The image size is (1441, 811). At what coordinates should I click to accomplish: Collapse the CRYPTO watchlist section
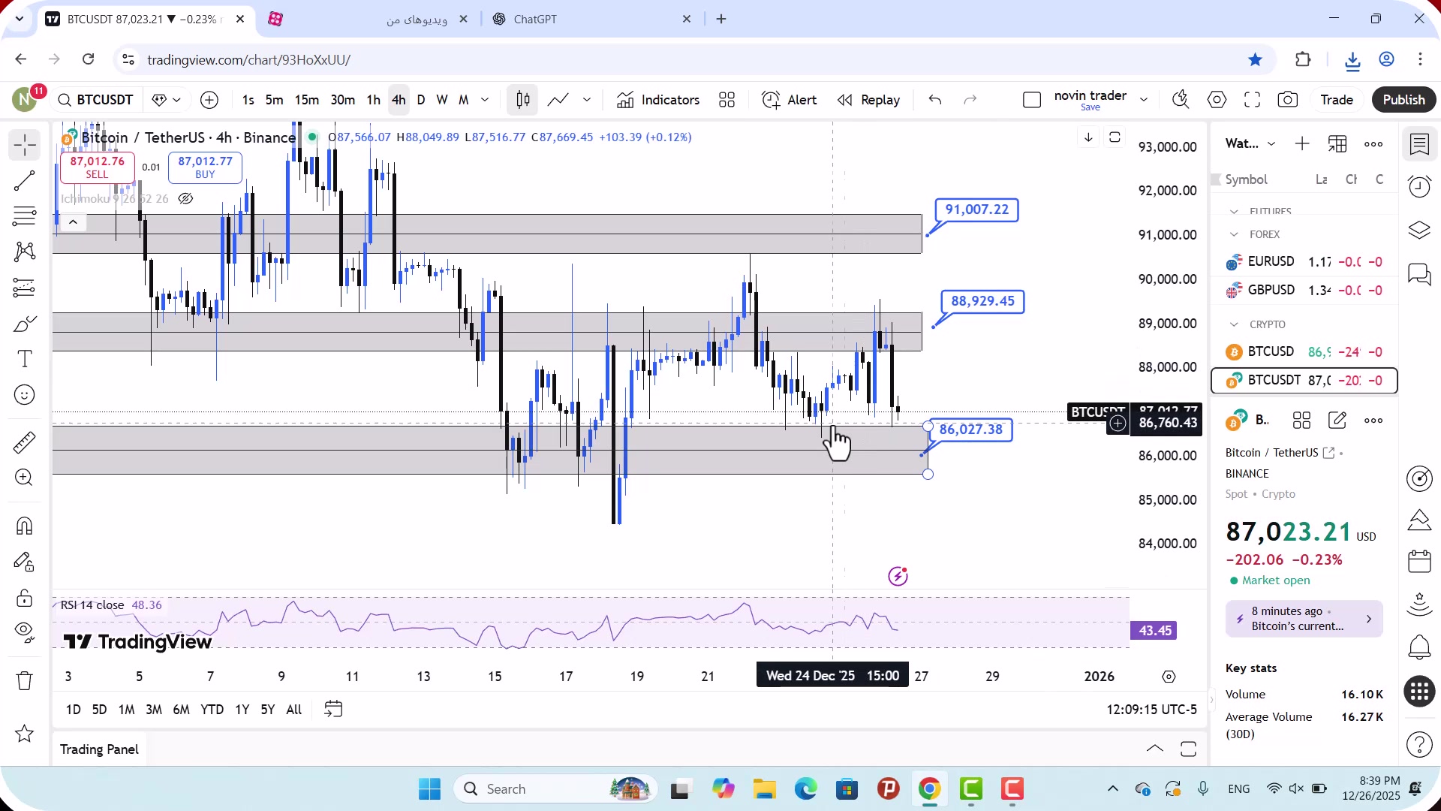[1234, 325]
